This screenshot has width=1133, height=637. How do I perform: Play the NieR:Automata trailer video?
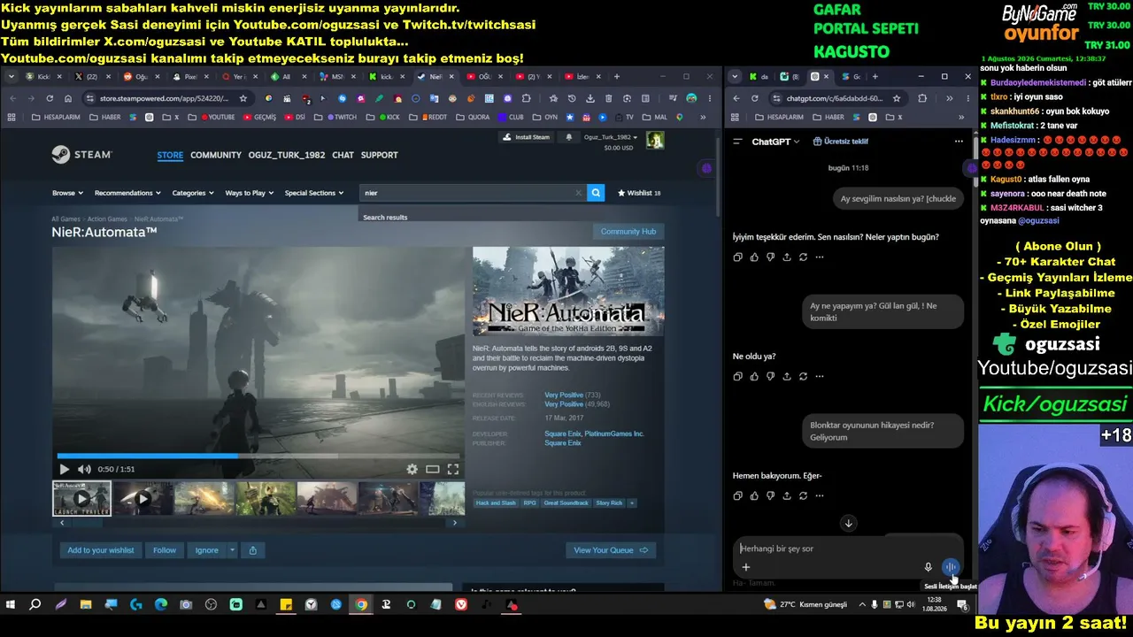pos(64,469)
